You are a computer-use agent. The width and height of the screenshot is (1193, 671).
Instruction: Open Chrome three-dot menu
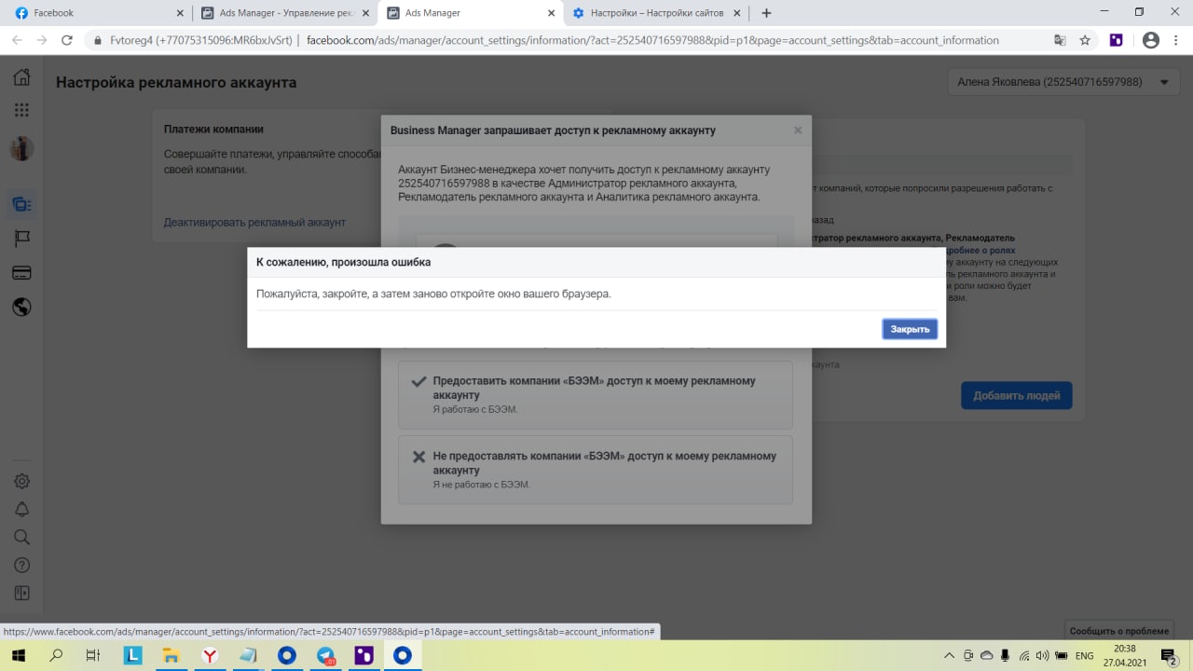1176,40
